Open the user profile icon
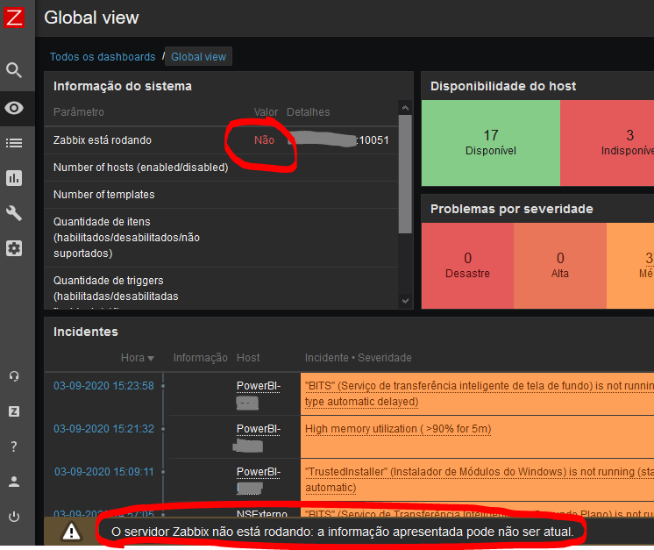Screen dimensions: 654x550 (14, 482)
